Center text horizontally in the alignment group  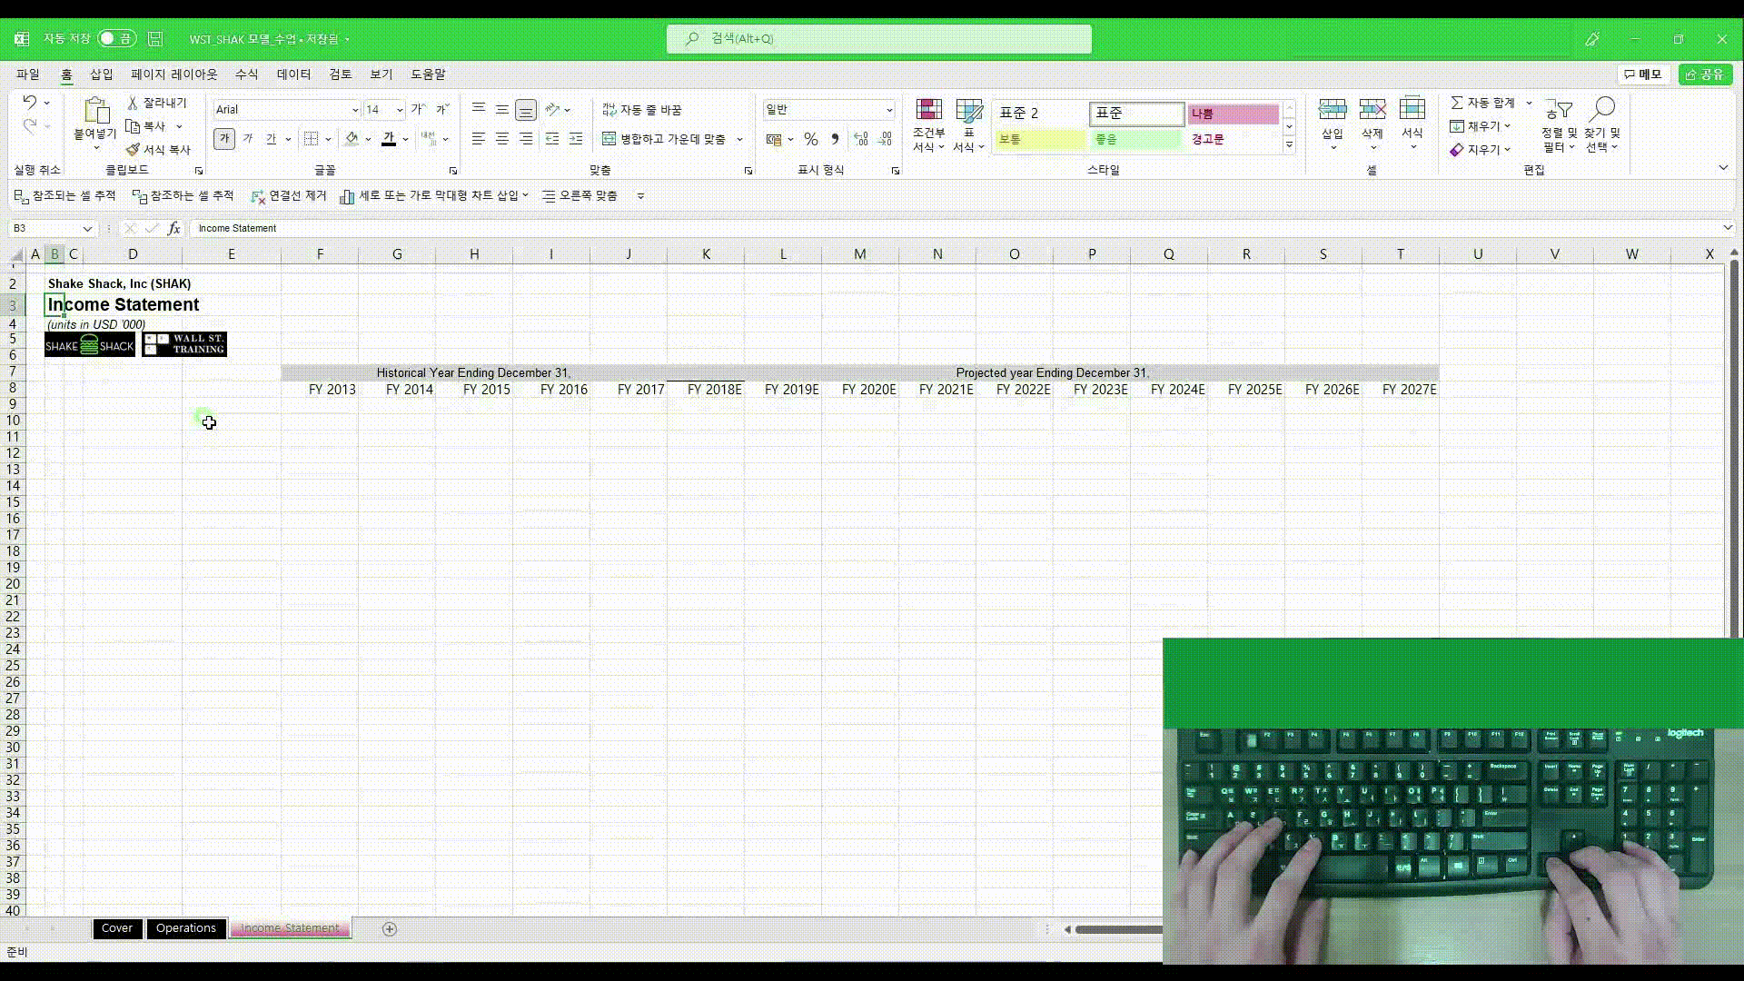click(x=502, y=139)
